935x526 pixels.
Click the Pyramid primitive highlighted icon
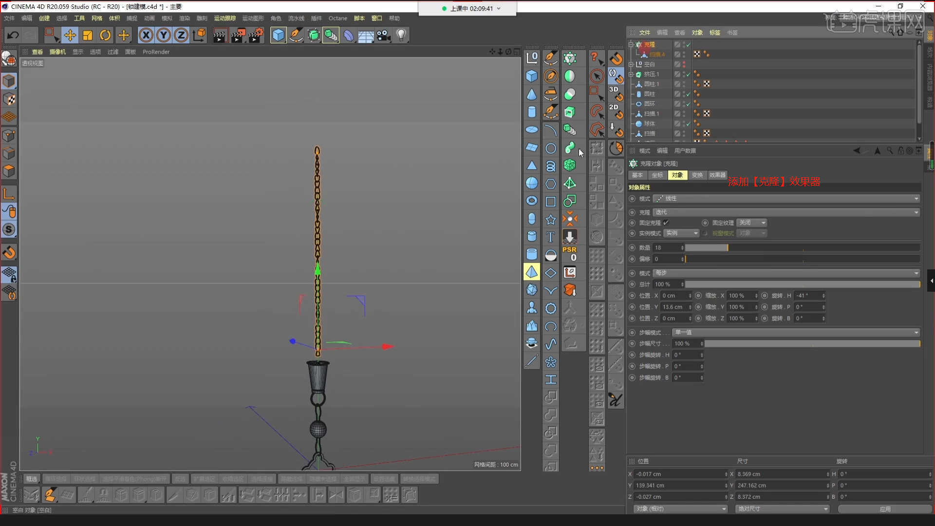coord(532,272)
